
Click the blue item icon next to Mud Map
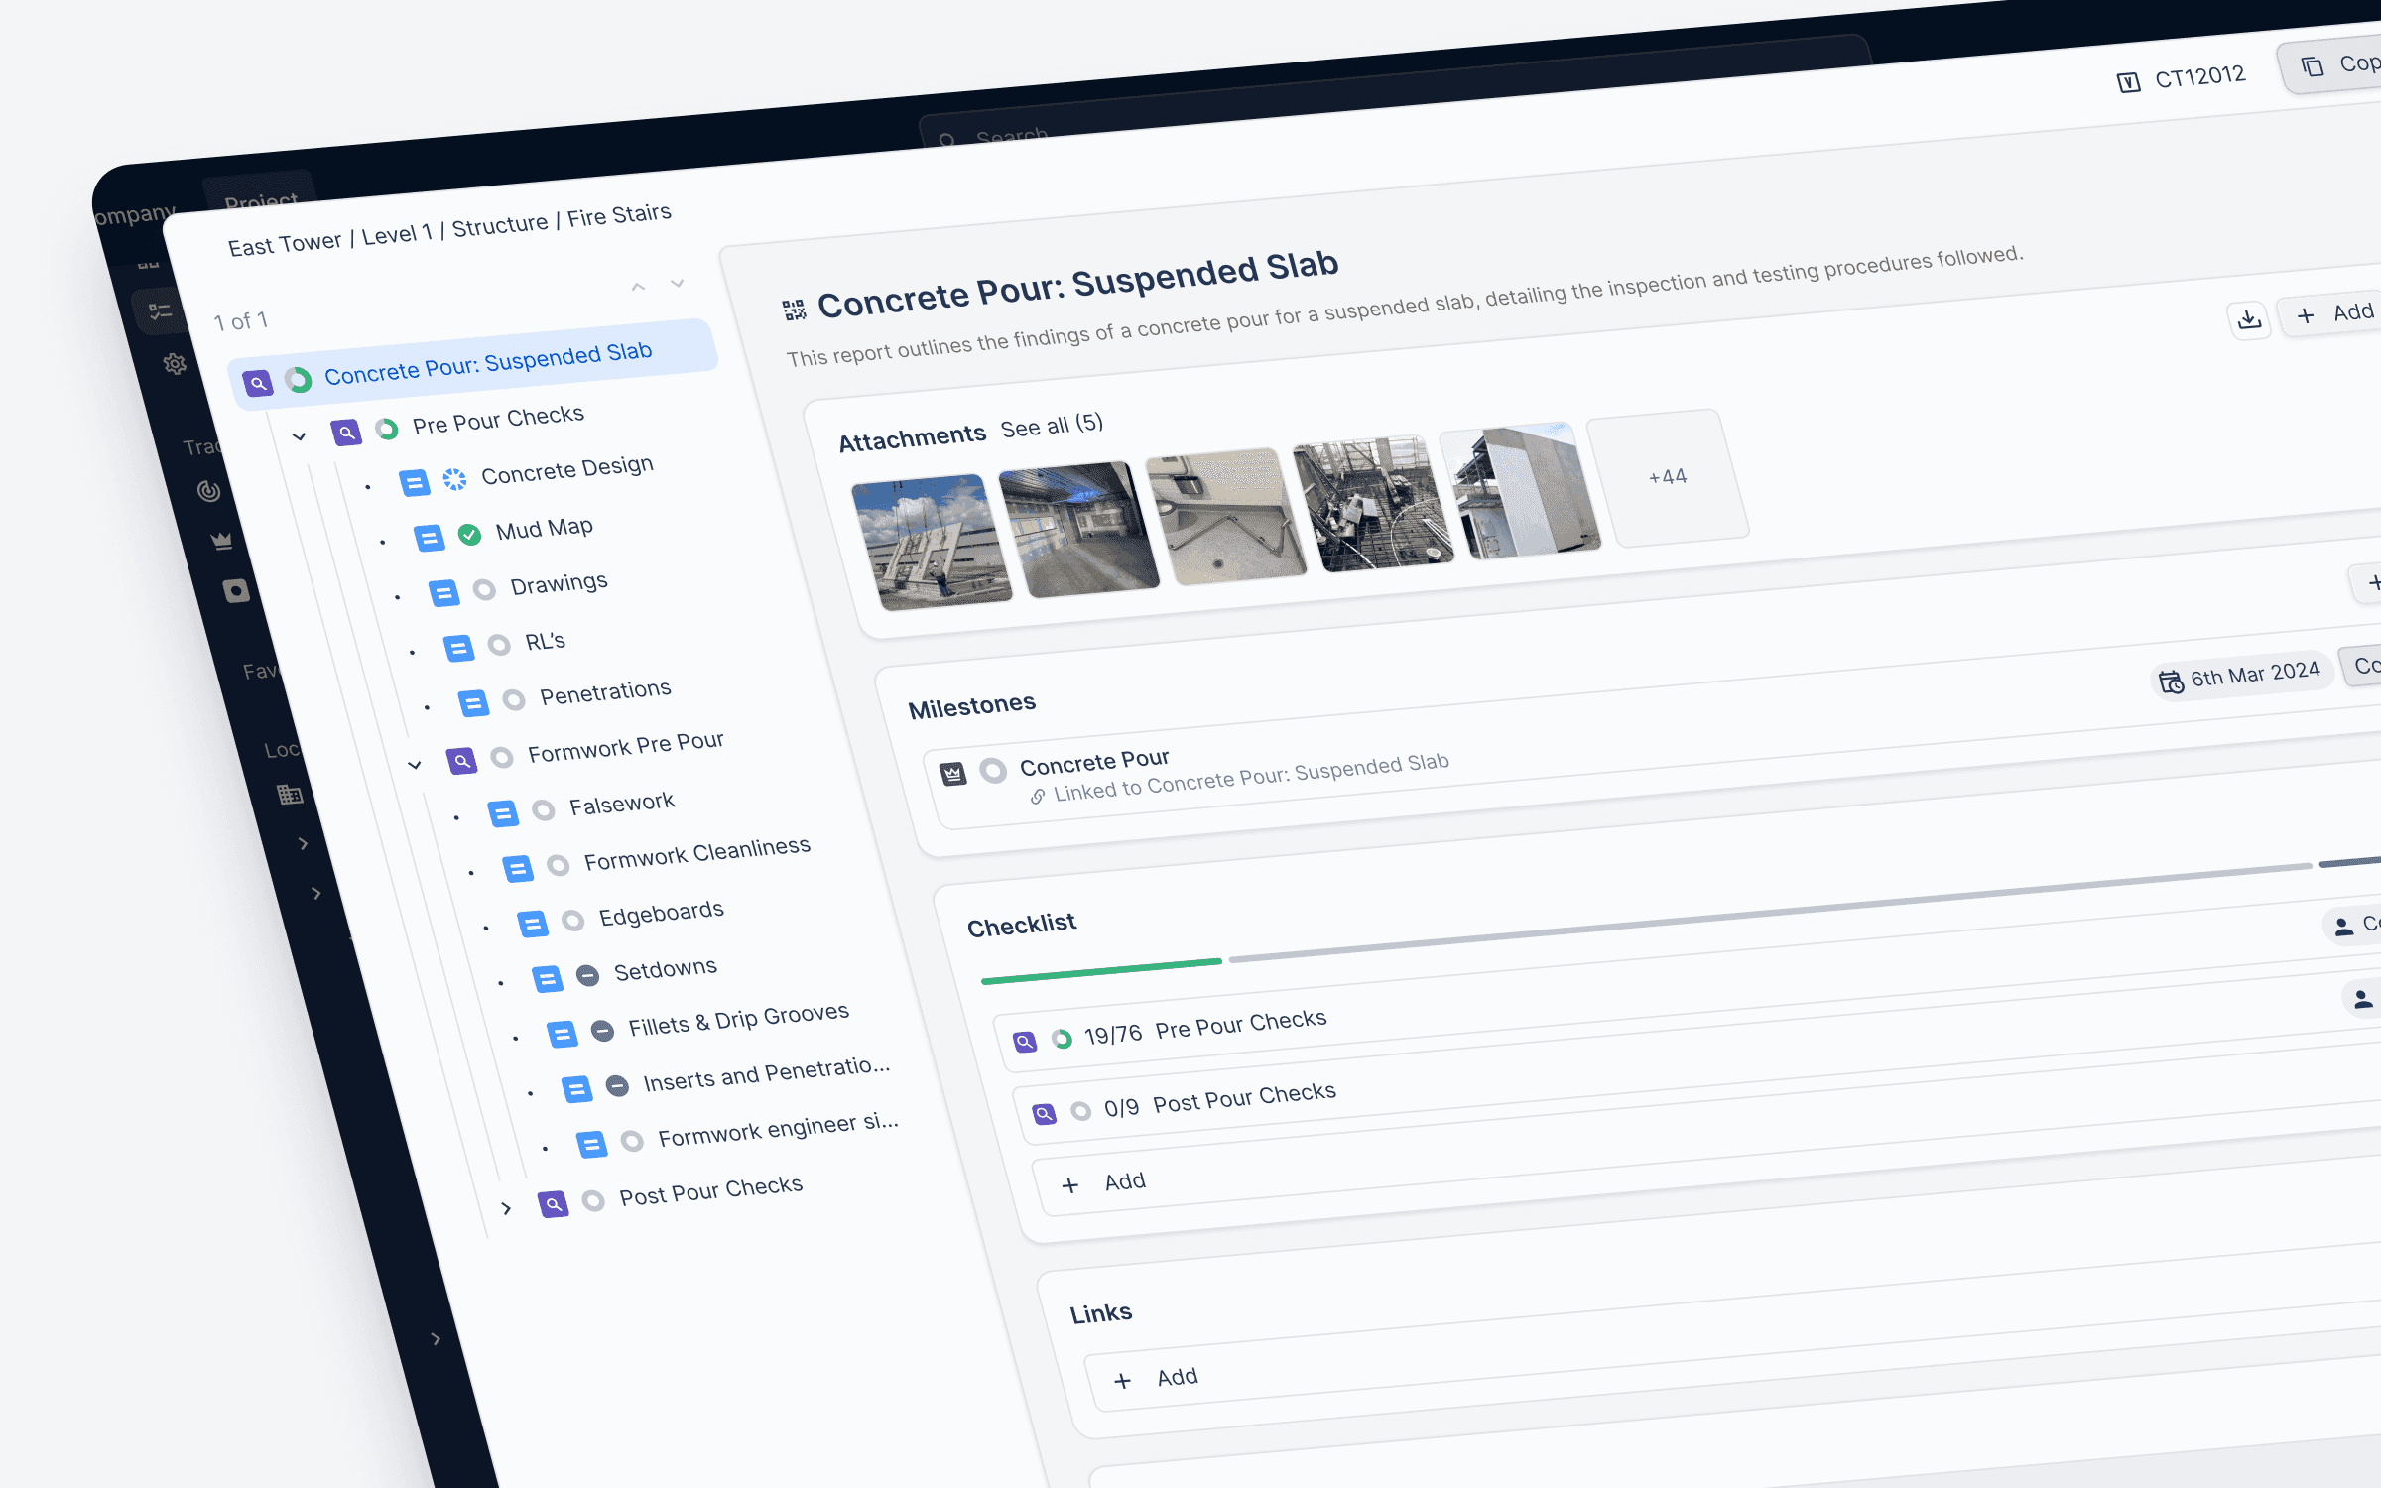(x=429, y=539)
